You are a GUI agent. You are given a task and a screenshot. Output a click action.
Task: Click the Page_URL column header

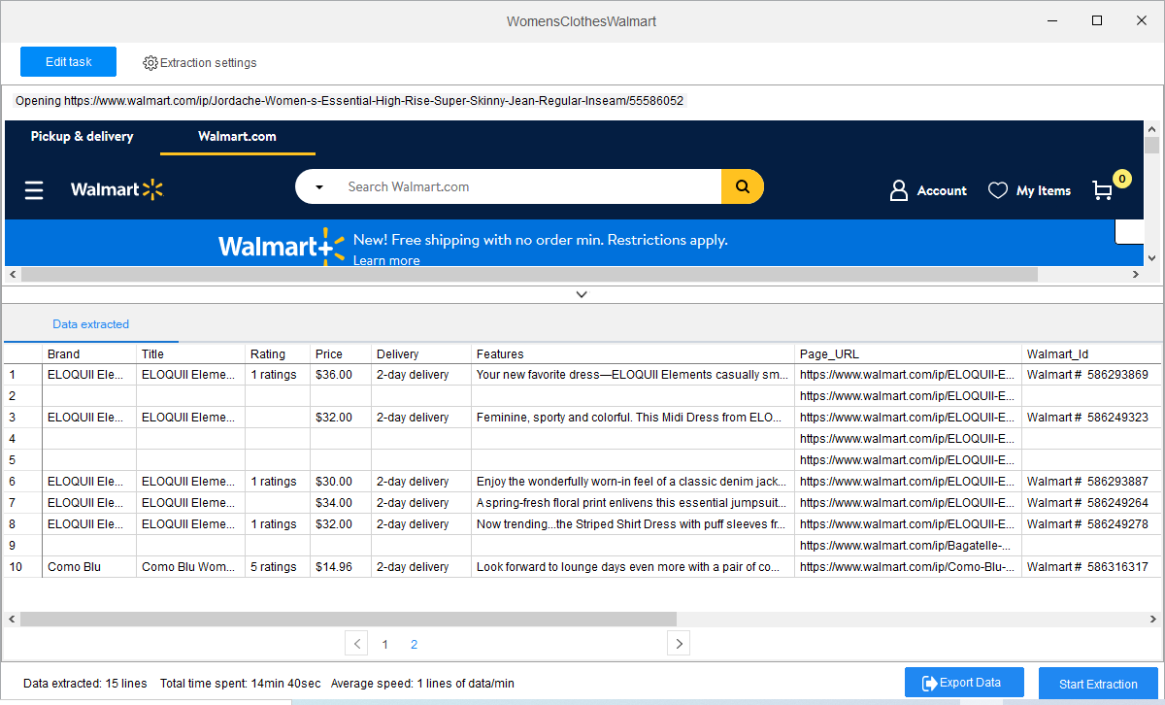[908, 353]
